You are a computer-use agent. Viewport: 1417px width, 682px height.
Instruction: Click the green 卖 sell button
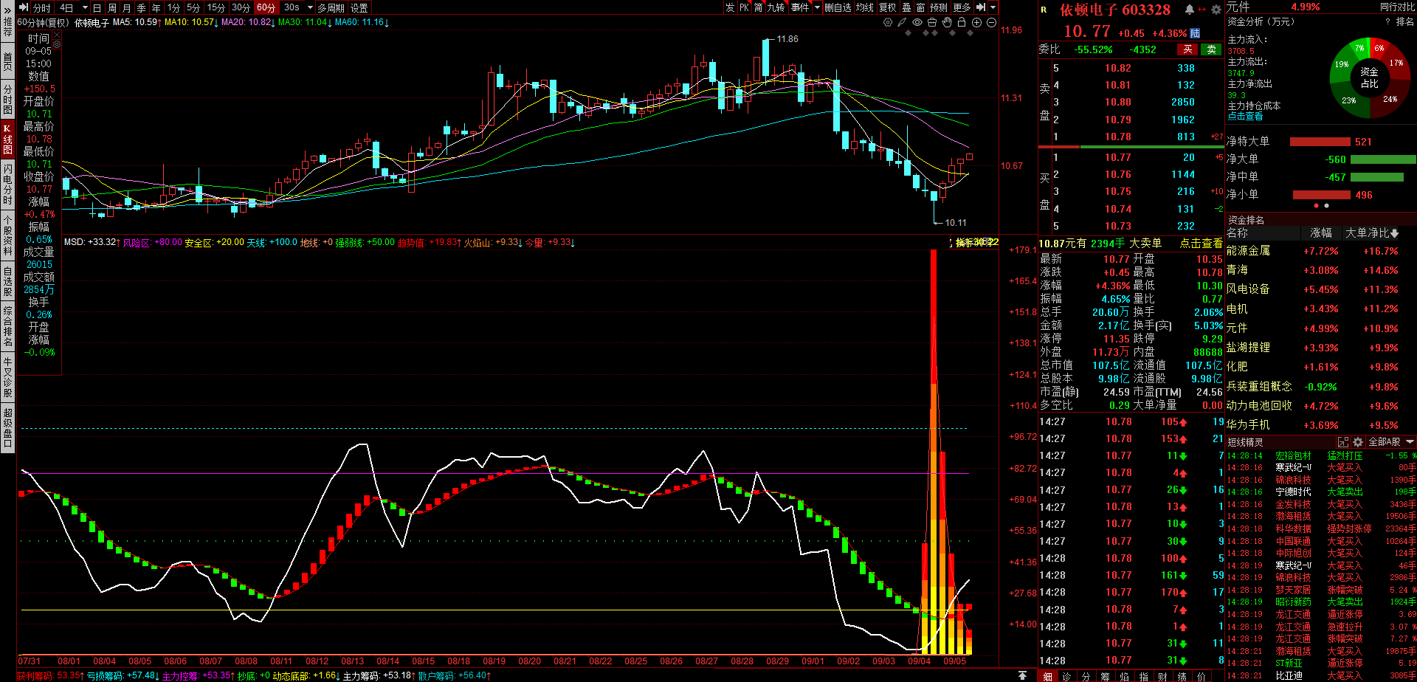coord(1211,49)
